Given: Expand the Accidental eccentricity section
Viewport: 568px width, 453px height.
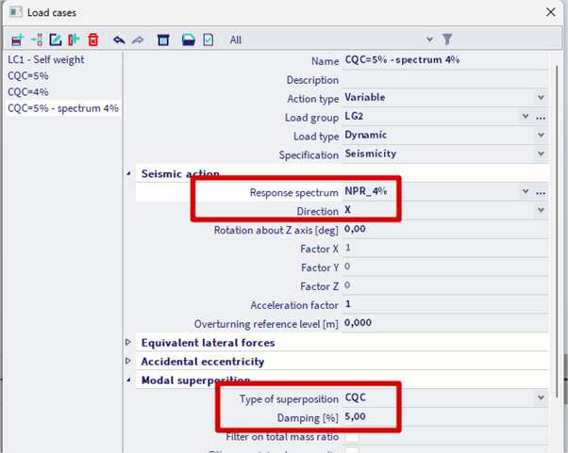Looking at the screenshot, I should click(130, 362).
